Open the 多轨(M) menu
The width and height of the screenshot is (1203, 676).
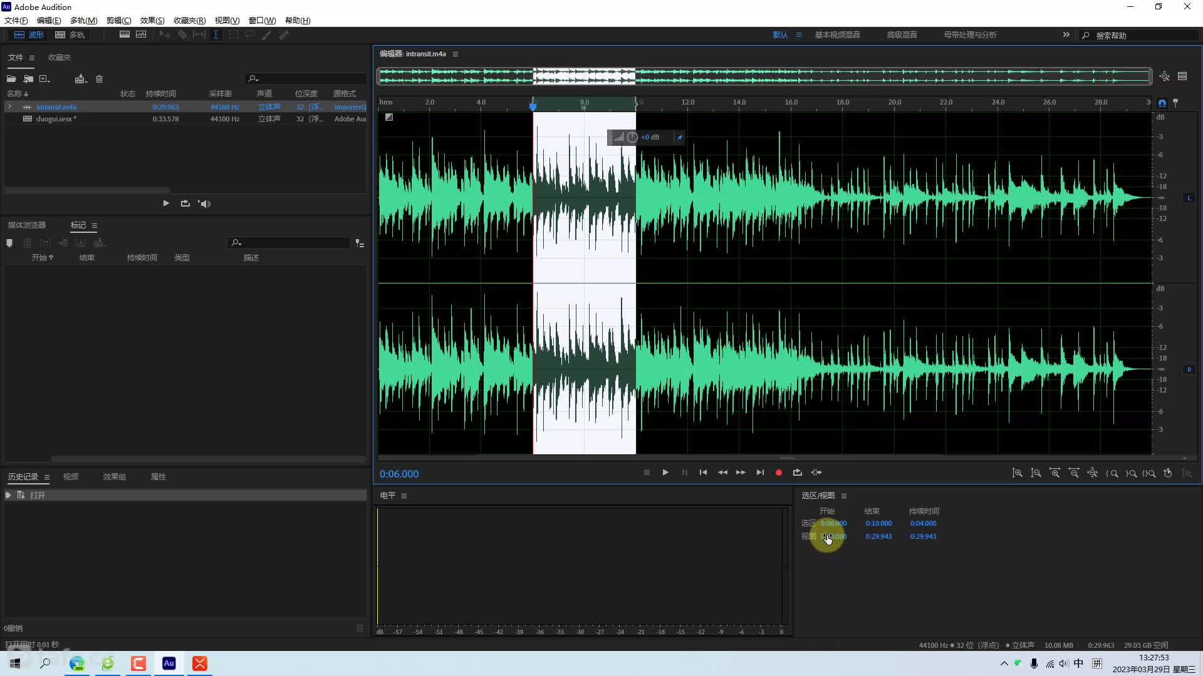(x=84, y=21)
